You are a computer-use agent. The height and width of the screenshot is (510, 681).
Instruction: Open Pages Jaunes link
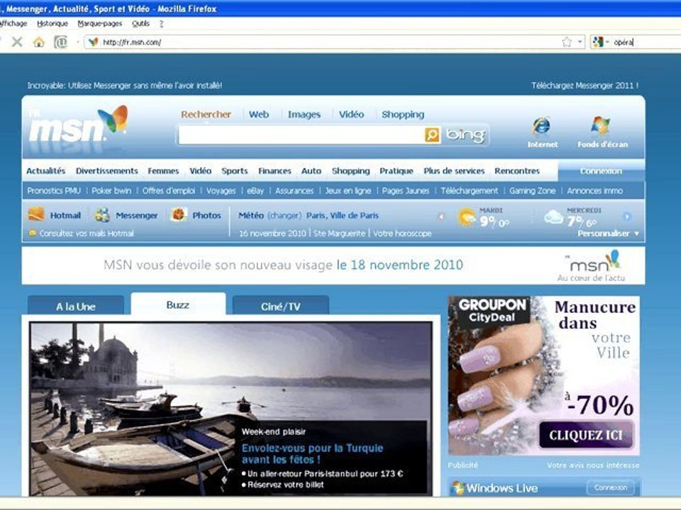pos(405,191)
